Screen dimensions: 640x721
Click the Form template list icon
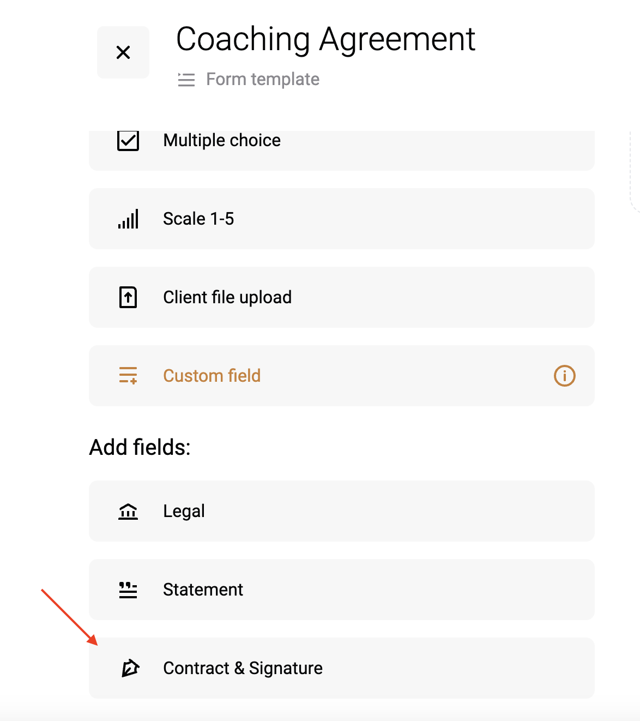pos(186,80)
